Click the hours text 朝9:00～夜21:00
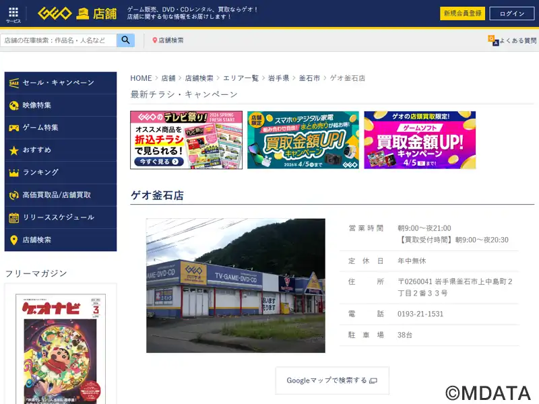This screenshot has width=539, height=404. tap(424, 228)
